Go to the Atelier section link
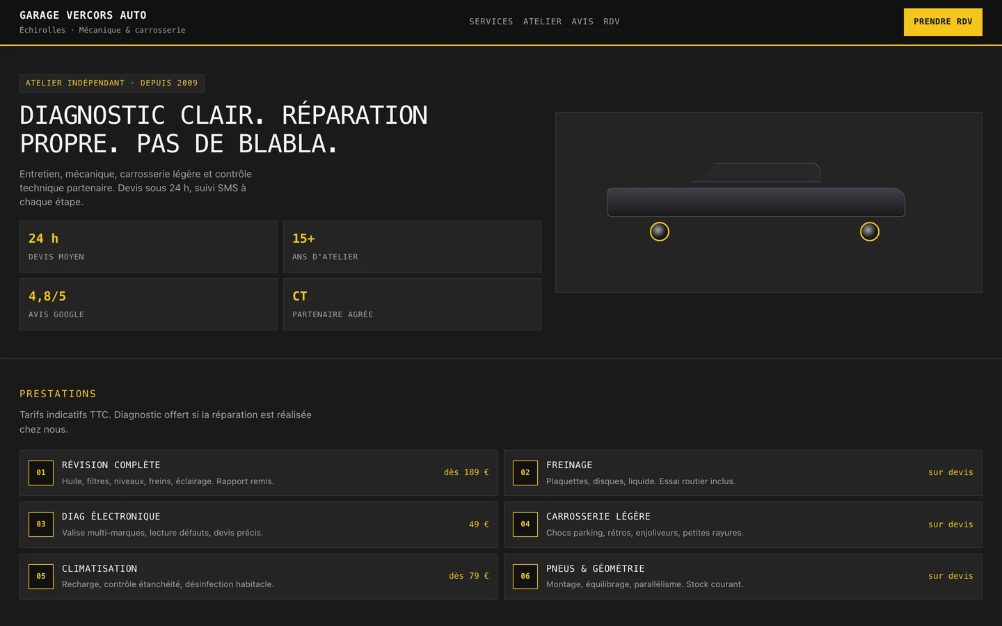 point(542,22)
